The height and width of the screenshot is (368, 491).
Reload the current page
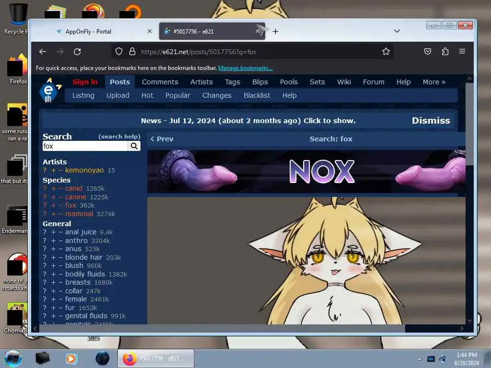coord(77,52)
